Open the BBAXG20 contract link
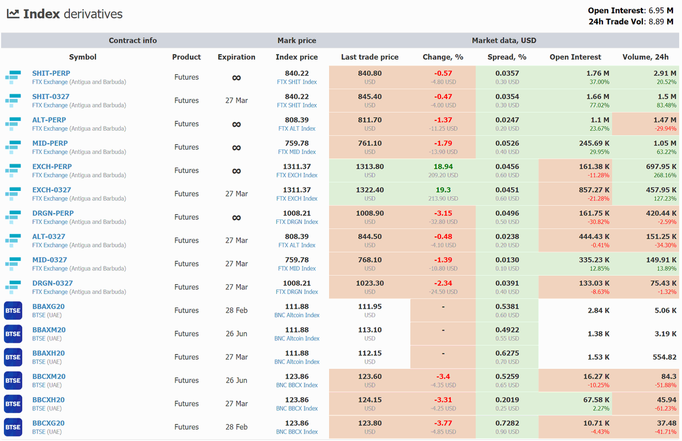The height and width of the screenshot is (441, 682). [48, 306]
